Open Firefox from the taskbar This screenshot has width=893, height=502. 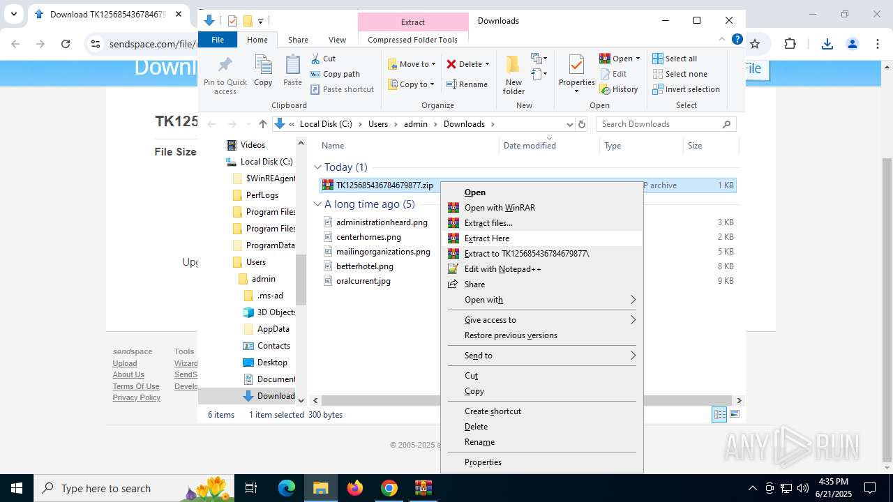355,488
